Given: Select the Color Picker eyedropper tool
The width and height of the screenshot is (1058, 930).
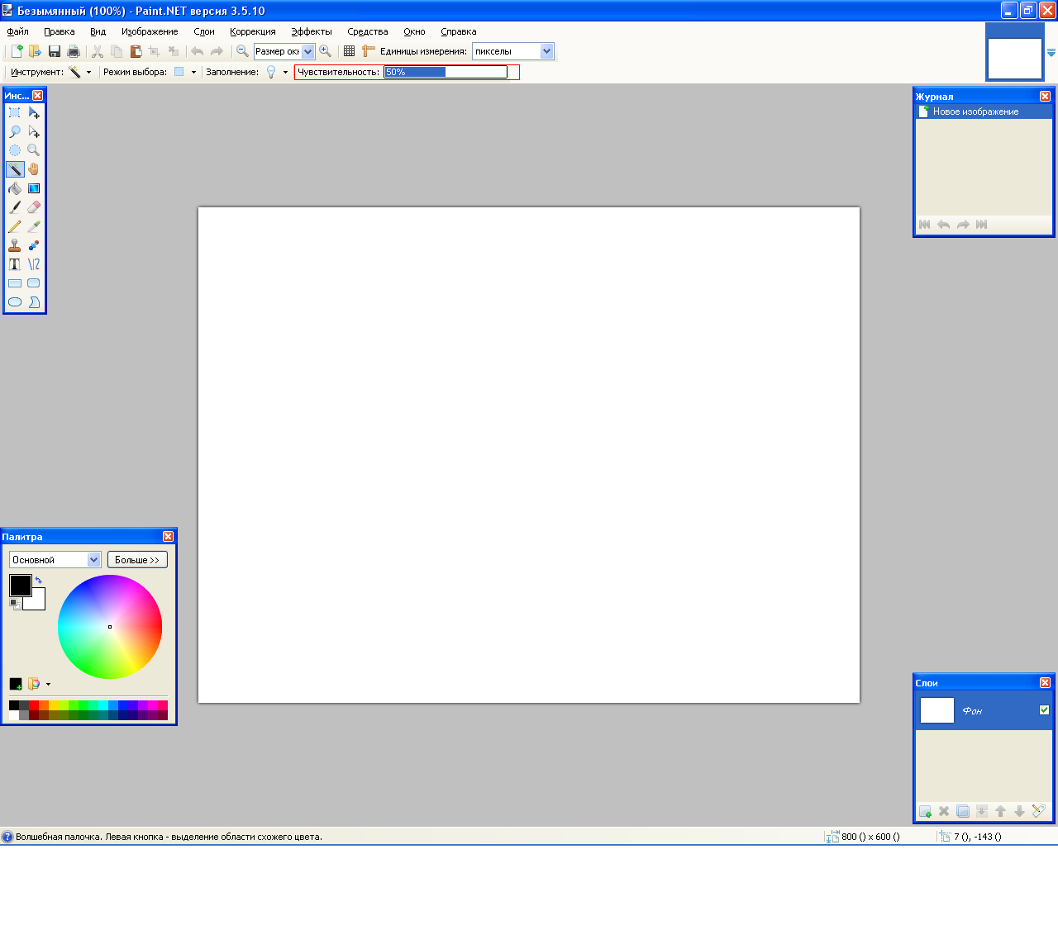Looking at the screenshot, I should click(34, 226).
